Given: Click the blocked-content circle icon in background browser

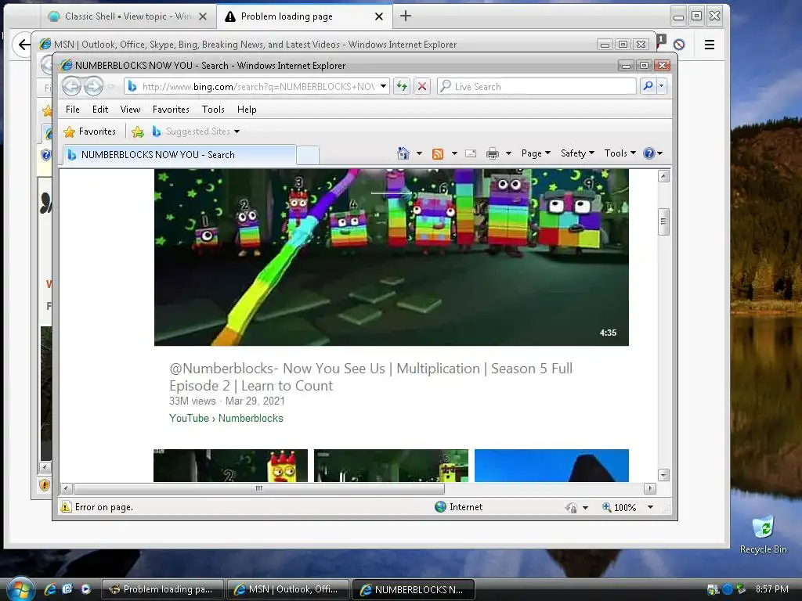Looking at the screenshot, I should click(679, 45).
